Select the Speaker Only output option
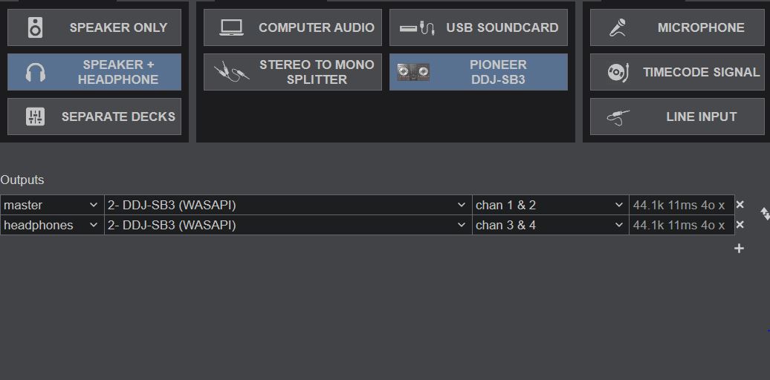The height and width of the screenshot is (380, 770). 94,27
